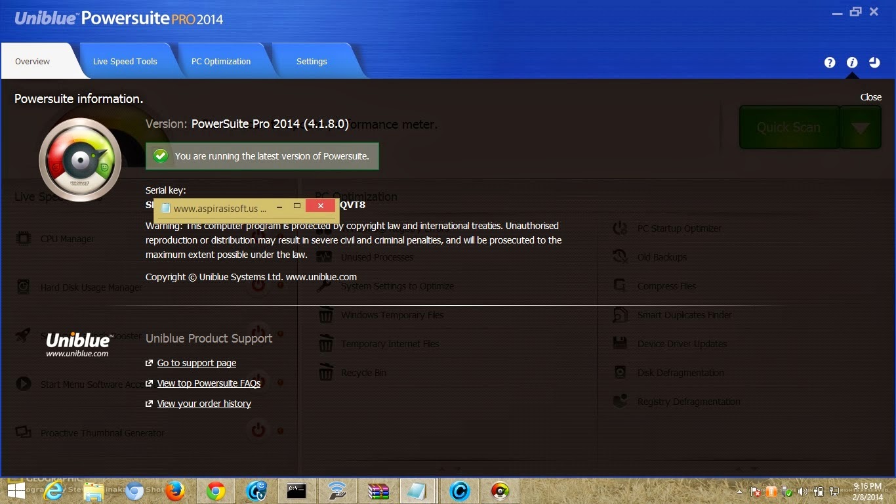Click the dimmed System Settings to Optimize entry
The width and height of the screenshot is (896, 504).
[x=397, y=286]
